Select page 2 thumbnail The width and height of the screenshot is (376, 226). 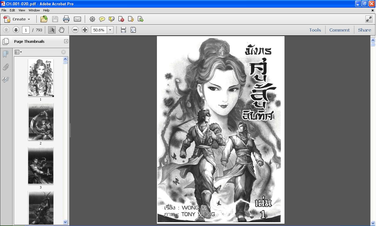41,122
